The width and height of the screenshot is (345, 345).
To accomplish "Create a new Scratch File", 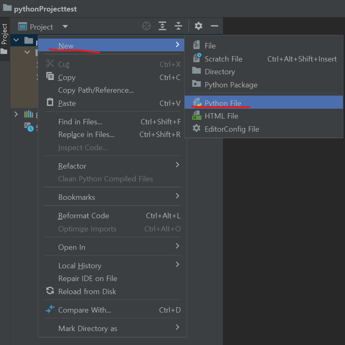I will [264, 59].
